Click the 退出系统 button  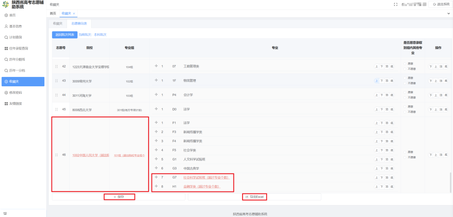point(440,4)
